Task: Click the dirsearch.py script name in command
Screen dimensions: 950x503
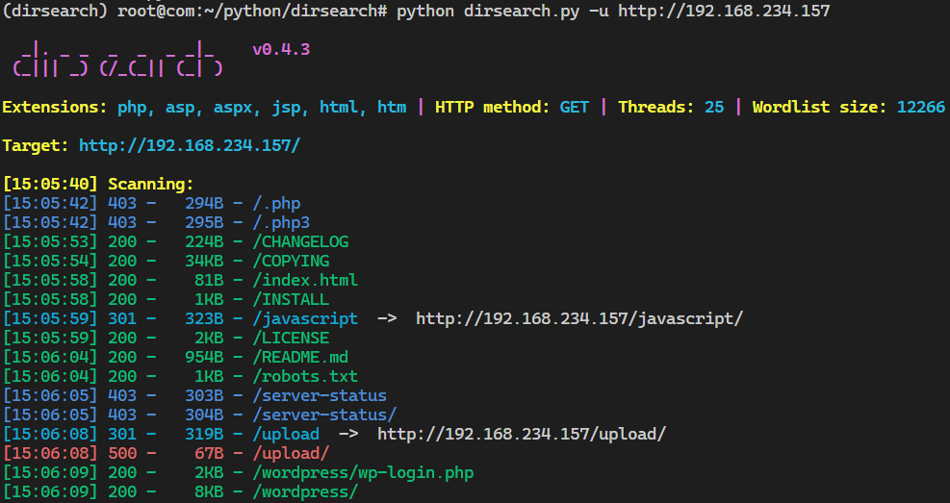Action: [x=522, y=11]
